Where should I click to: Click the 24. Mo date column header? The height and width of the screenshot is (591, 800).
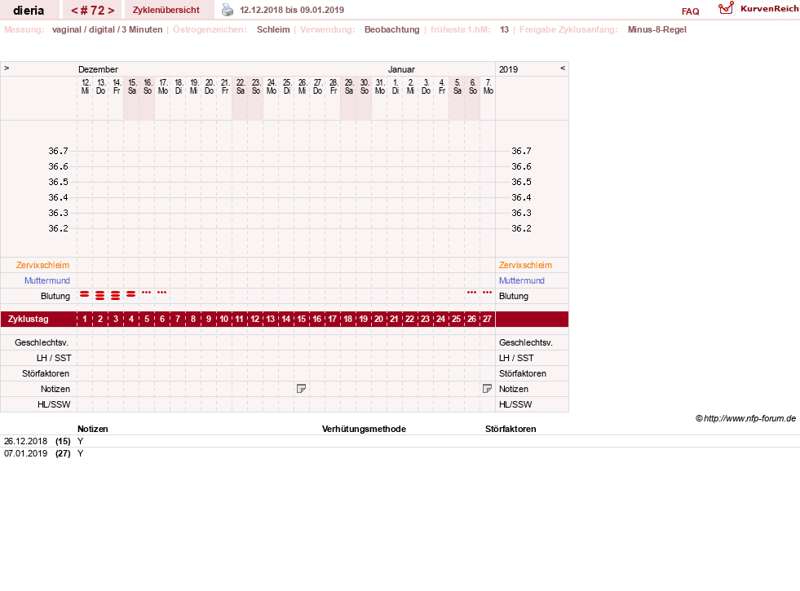coord(272,86)
